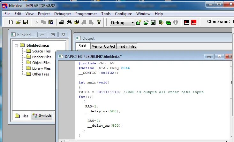This screenshot has width=234, height=142.
Task: Click the Go Backward arrow icon
Action: (x=84, y=22)
